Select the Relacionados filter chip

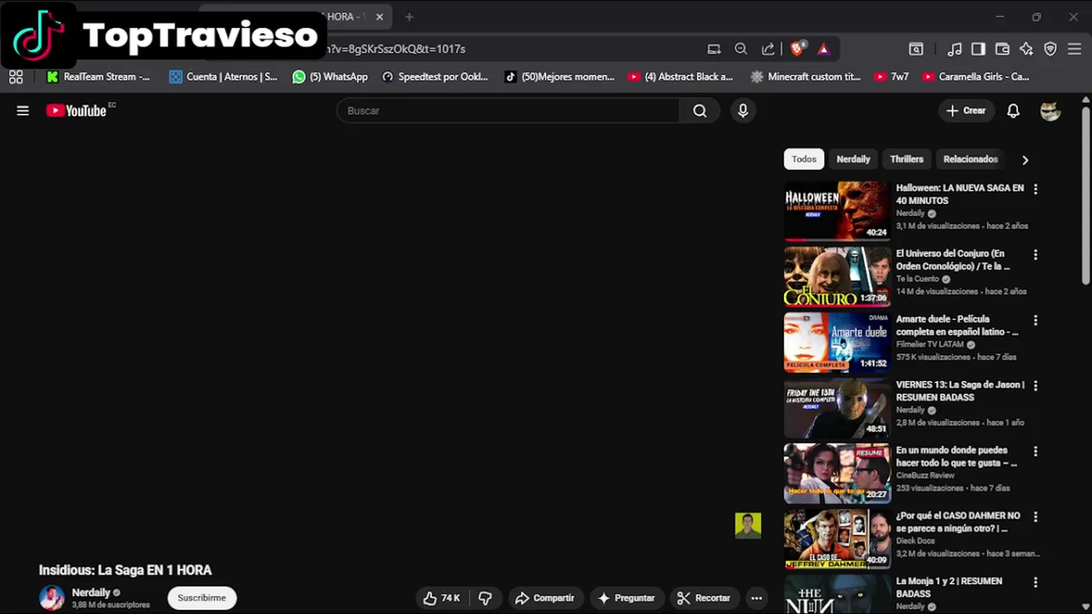pos(970,159)
